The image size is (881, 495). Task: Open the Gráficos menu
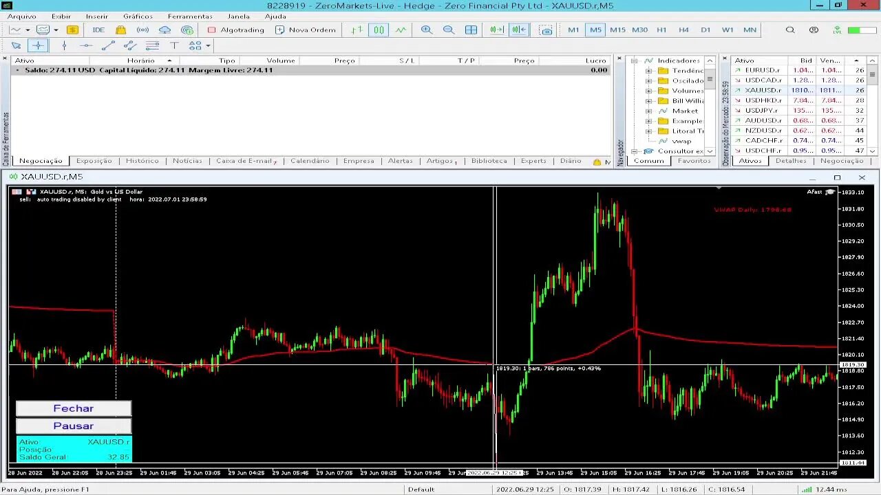pyautogui.click(x=138, y=16)
